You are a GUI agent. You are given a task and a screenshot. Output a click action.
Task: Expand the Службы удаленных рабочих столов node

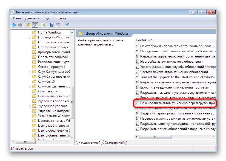click(x=30, y=87)
